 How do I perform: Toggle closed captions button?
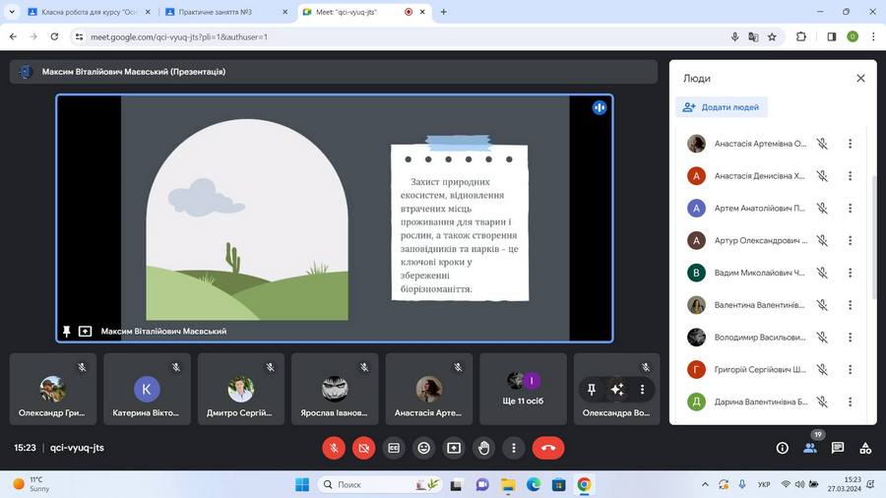click(x=394, y=448)
